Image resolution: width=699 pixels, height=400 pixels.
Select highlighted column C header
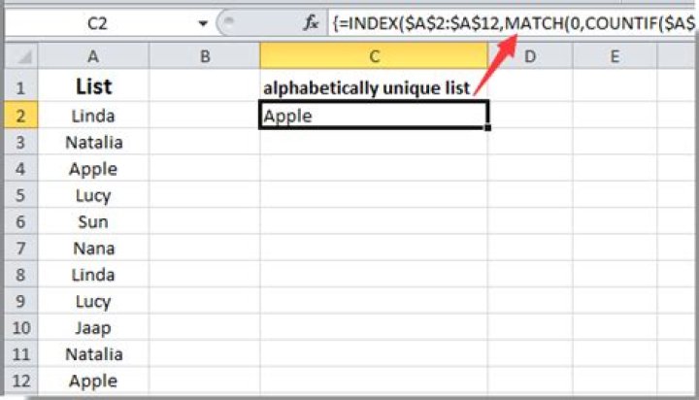pos(374,58)
